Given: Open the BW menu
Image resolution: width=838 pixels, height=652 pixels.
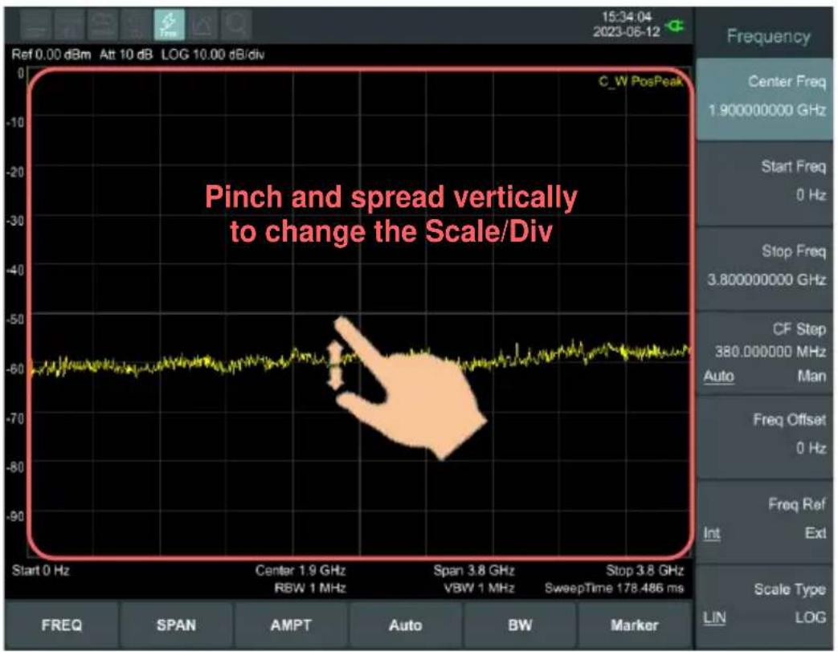Looking at the screenshot, I should pos(520,626).
